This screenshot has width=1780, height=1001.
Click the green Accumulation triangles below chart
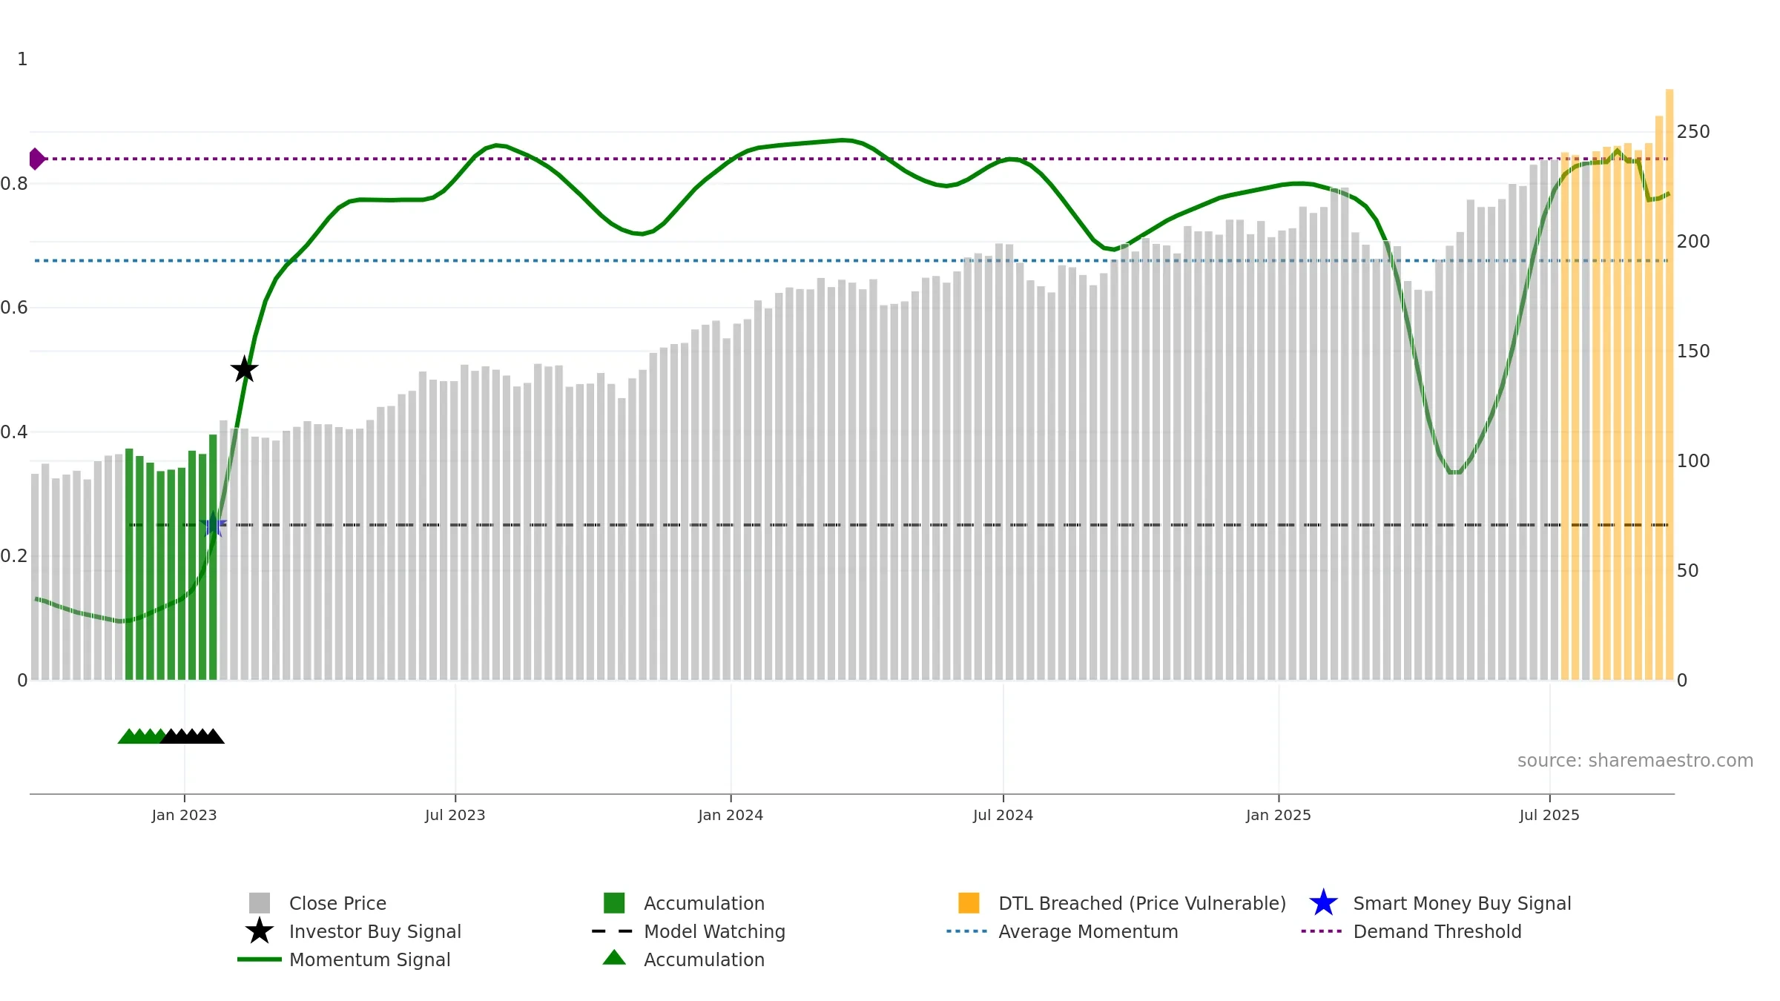pos(142,736)
